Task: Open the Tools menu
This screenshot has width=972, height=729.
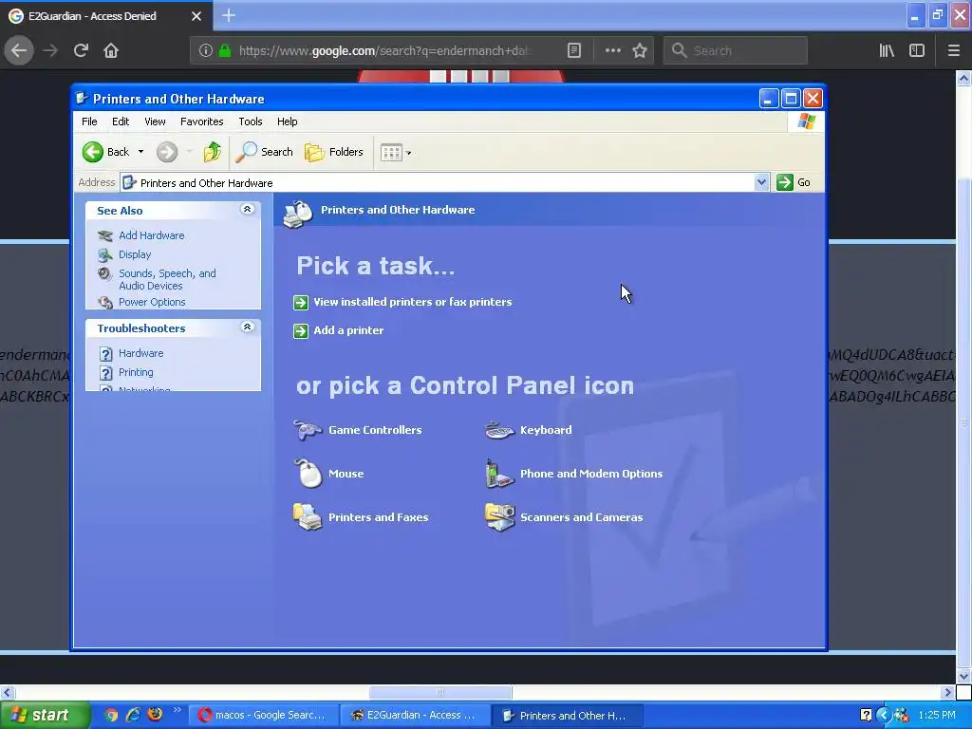Action: (x=251, y=121)
